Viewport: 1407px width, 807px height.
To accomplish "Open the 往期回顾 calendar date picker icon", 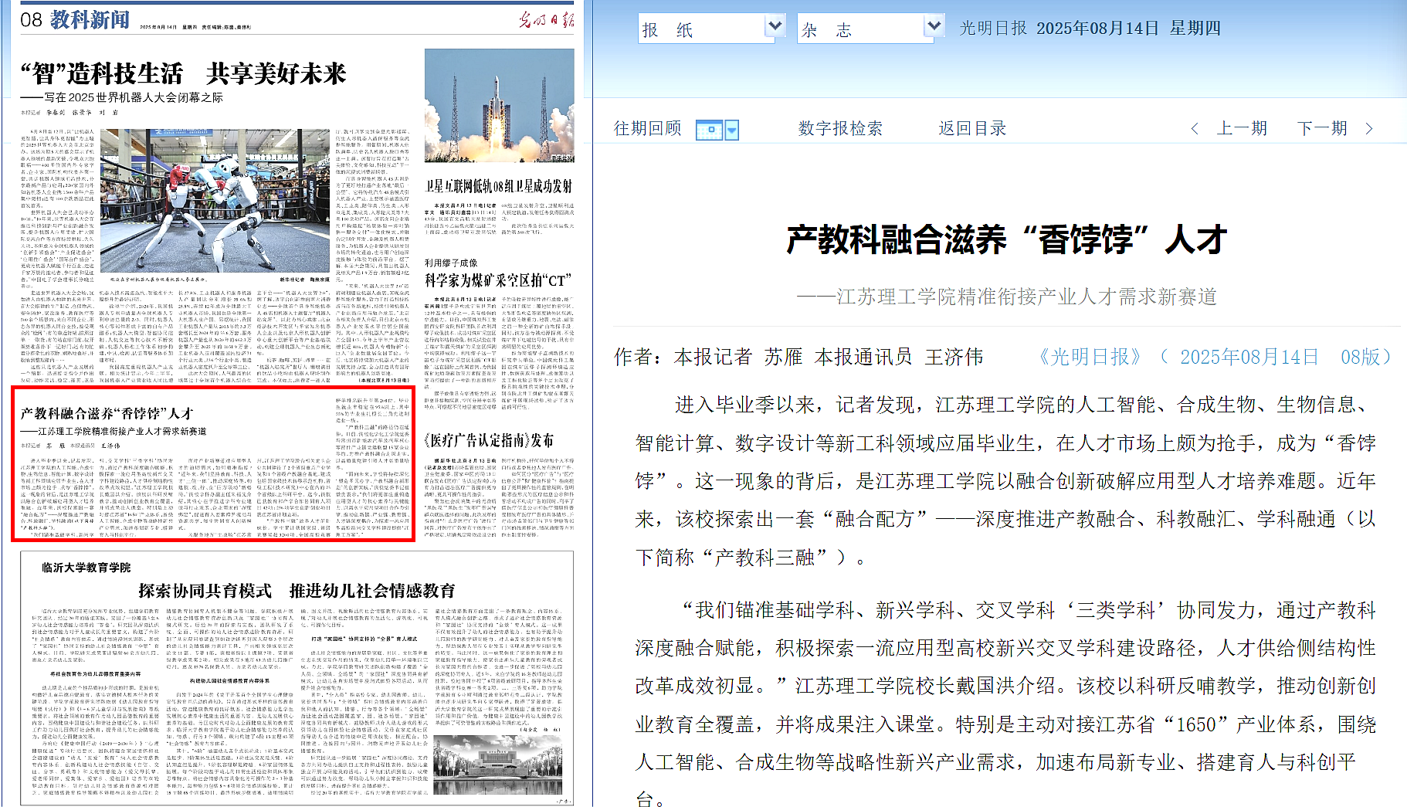I will (x=709, y=130).
